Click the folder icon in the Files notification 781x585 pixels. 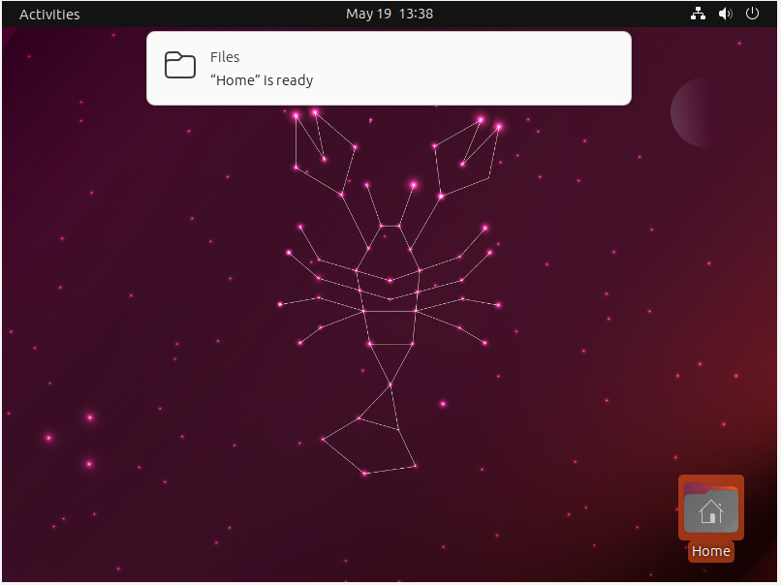coord(179,65)
